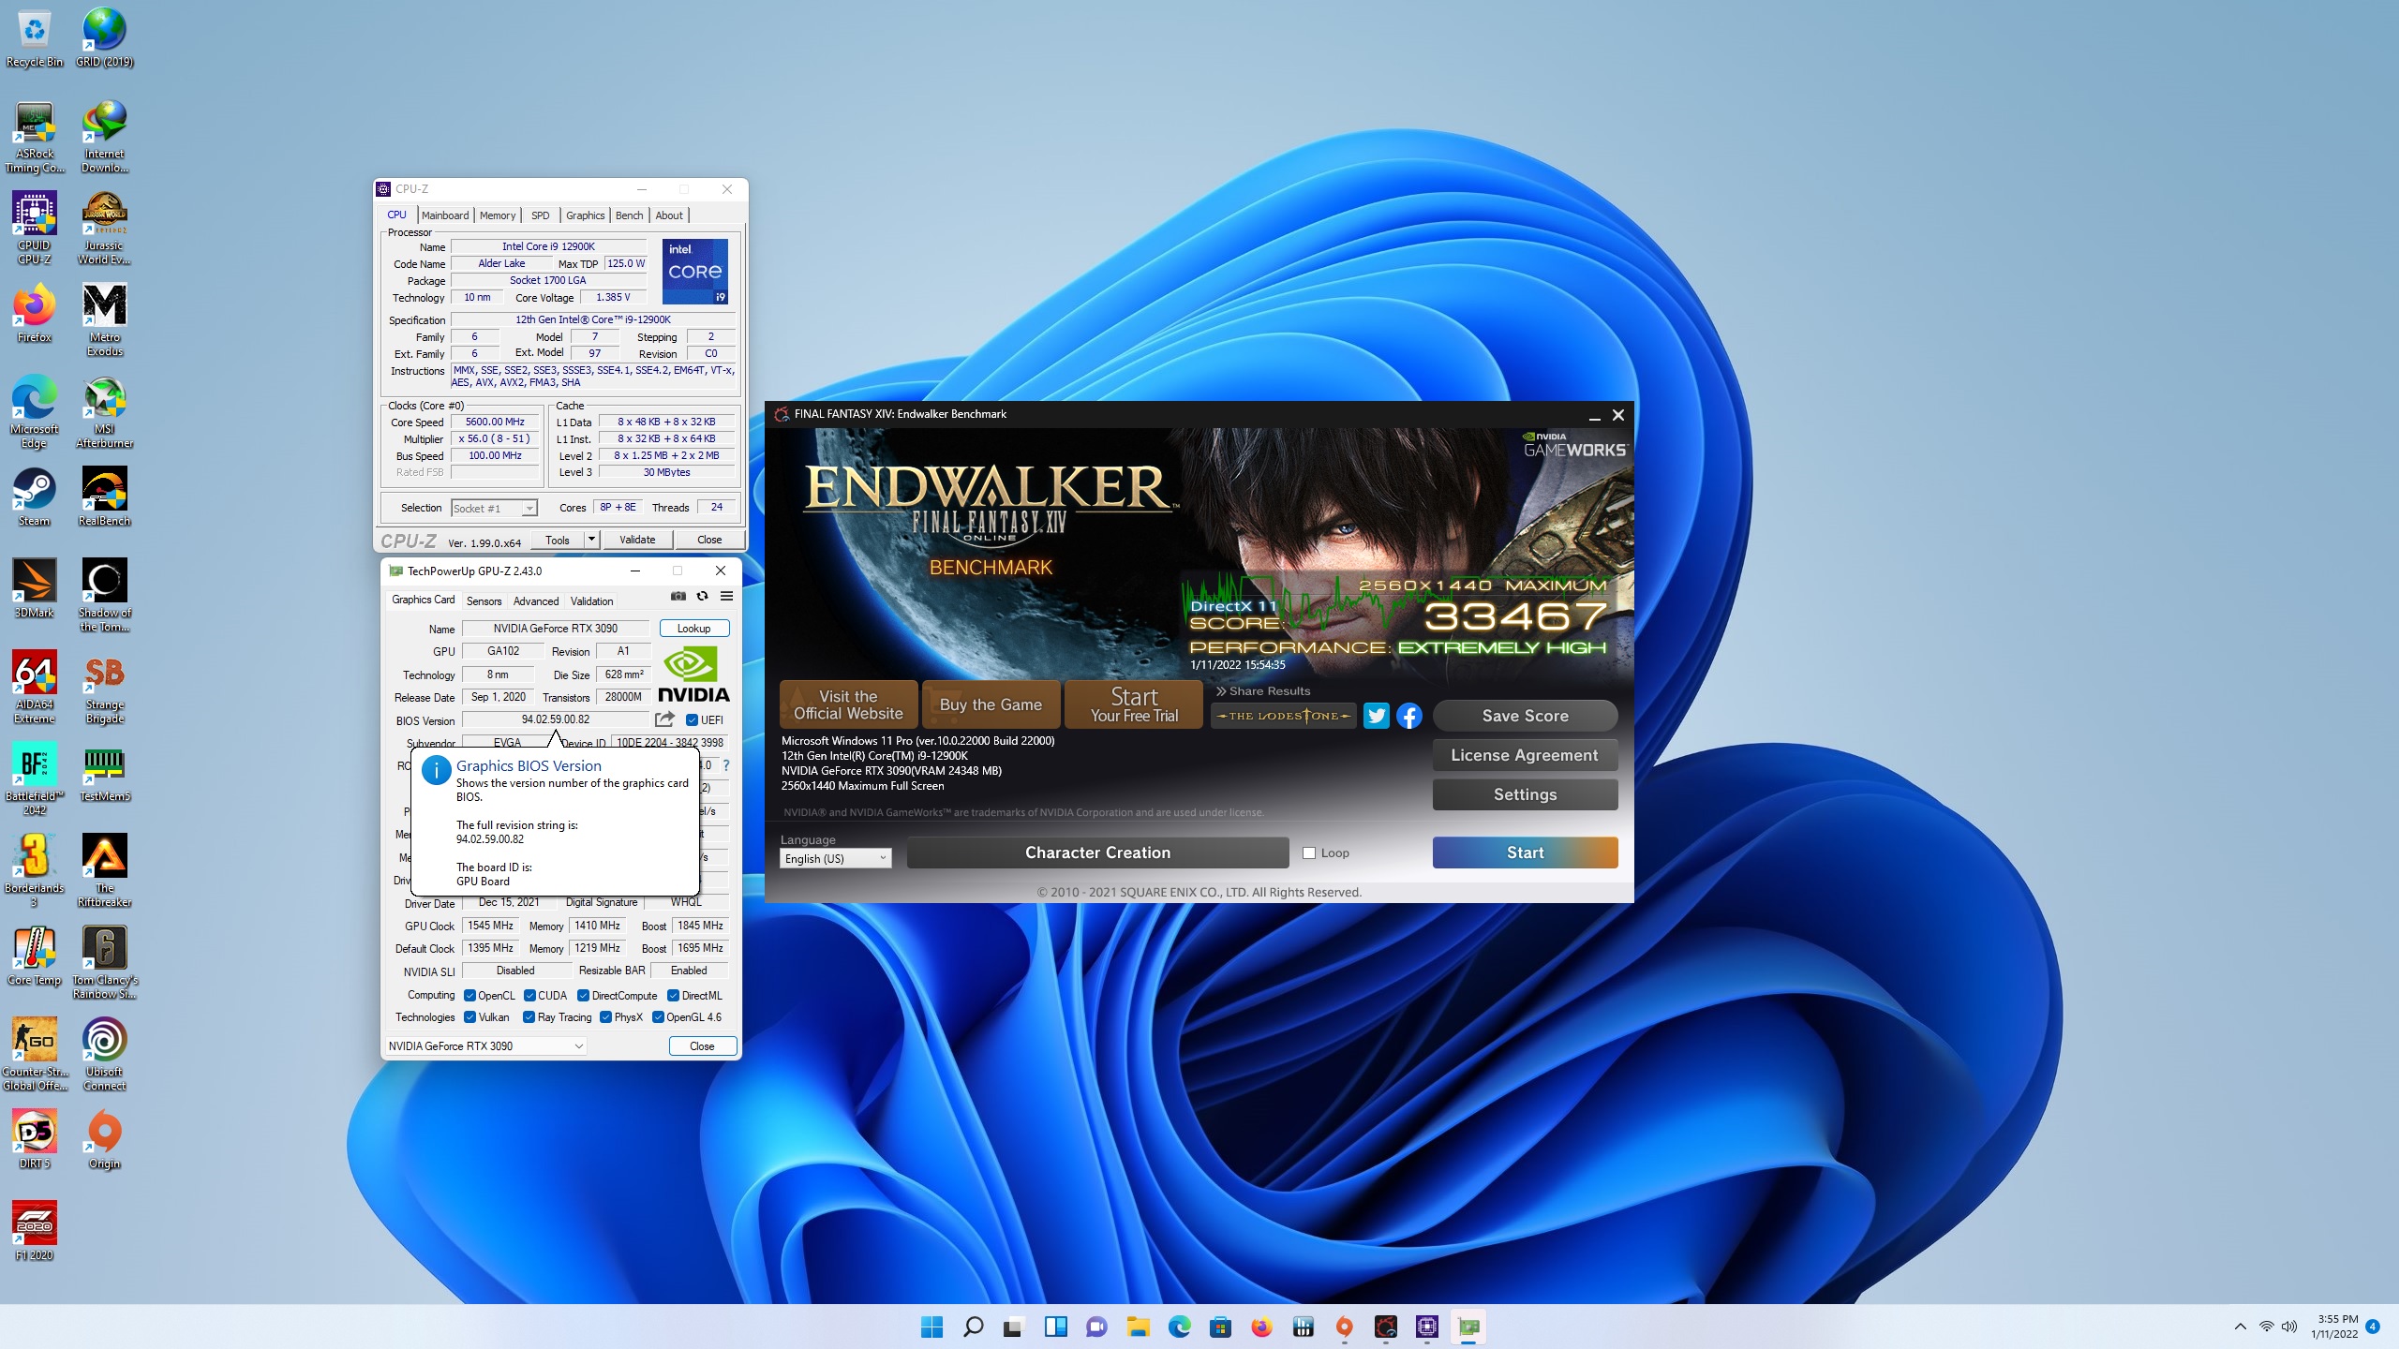Open Internet Download Manager shortcut

[104, 137]
